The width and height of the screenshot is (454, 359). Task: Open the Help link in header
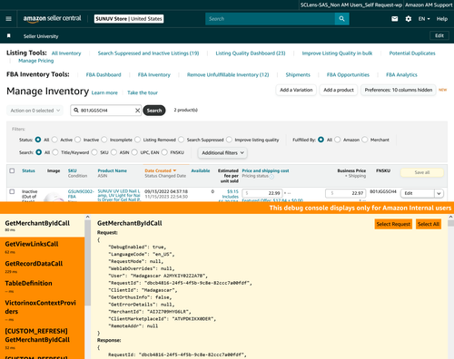(442, 19)
